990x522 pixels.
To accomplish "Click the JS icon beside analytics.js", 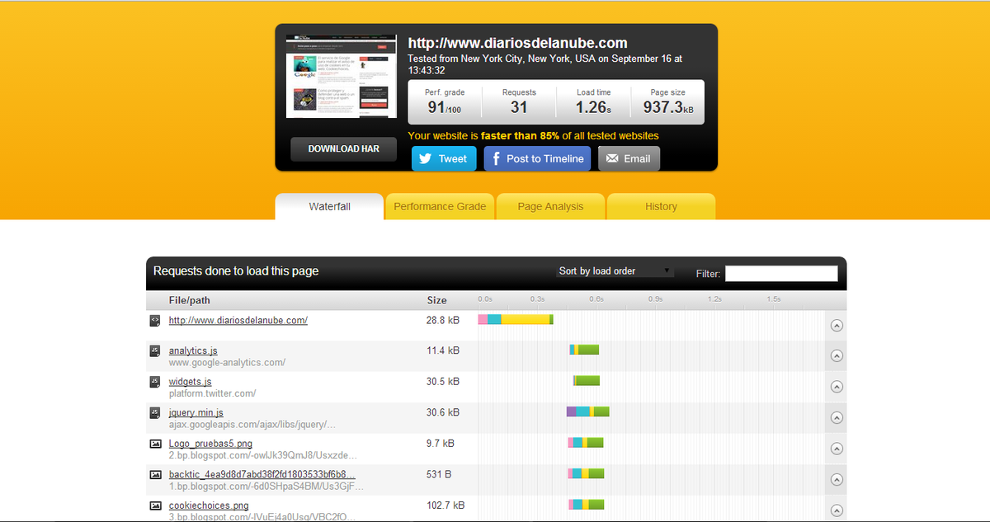I will click(154, 350).
